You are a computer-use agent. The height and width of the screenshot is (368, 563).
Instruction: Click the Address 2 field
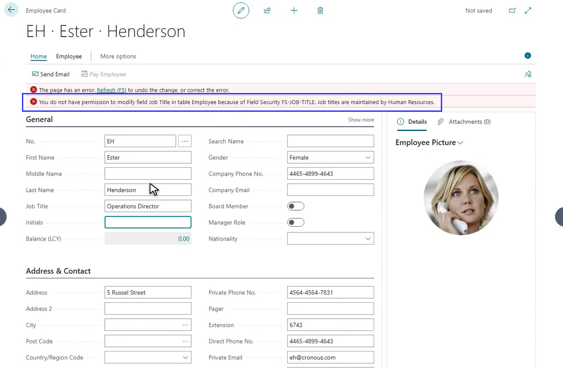(148, 309)
